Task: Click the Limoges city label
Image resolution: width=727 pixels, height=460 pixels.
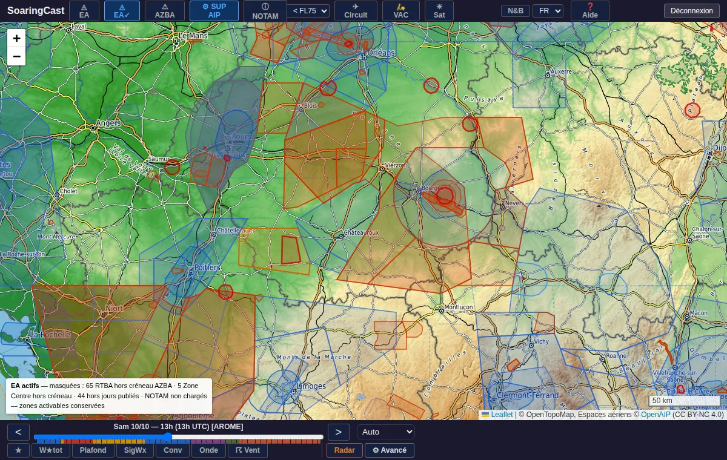Action: pos(311,386)
